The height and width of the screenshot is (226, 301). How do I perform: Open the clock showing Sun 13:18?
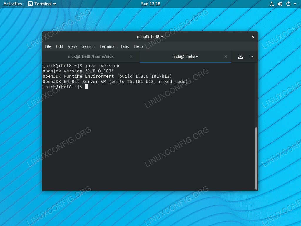151,4
